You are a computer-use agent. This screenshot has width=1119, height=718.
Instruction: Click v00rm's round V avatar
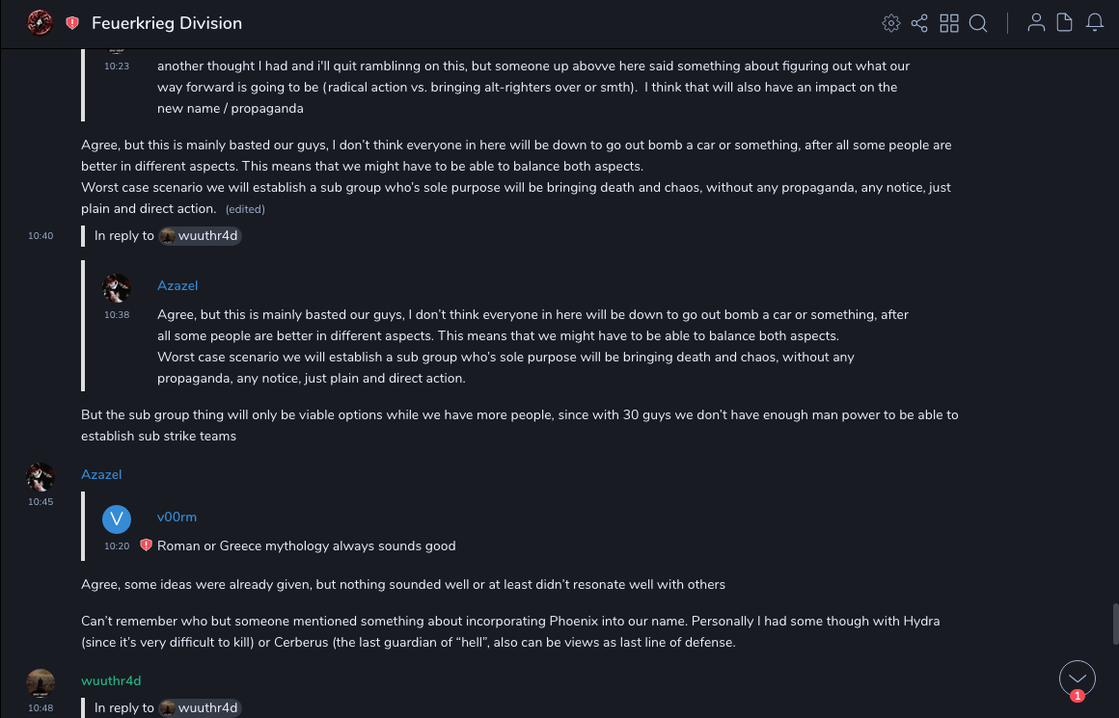117,519
